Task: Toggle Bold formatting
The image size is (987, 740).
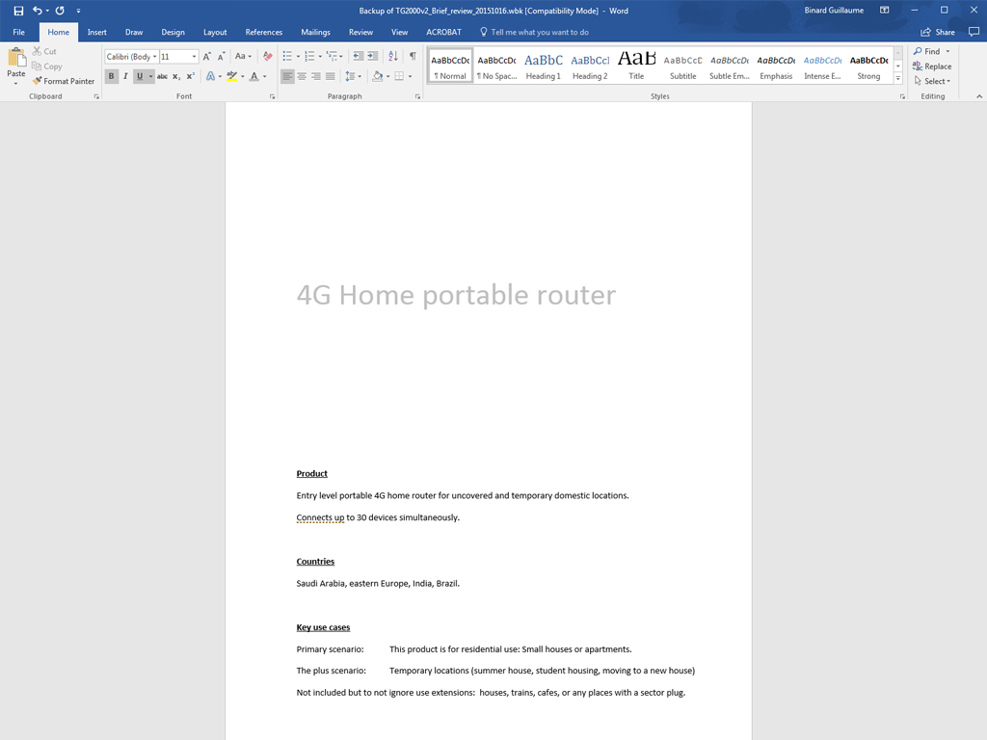Action: tap(111, 76)
